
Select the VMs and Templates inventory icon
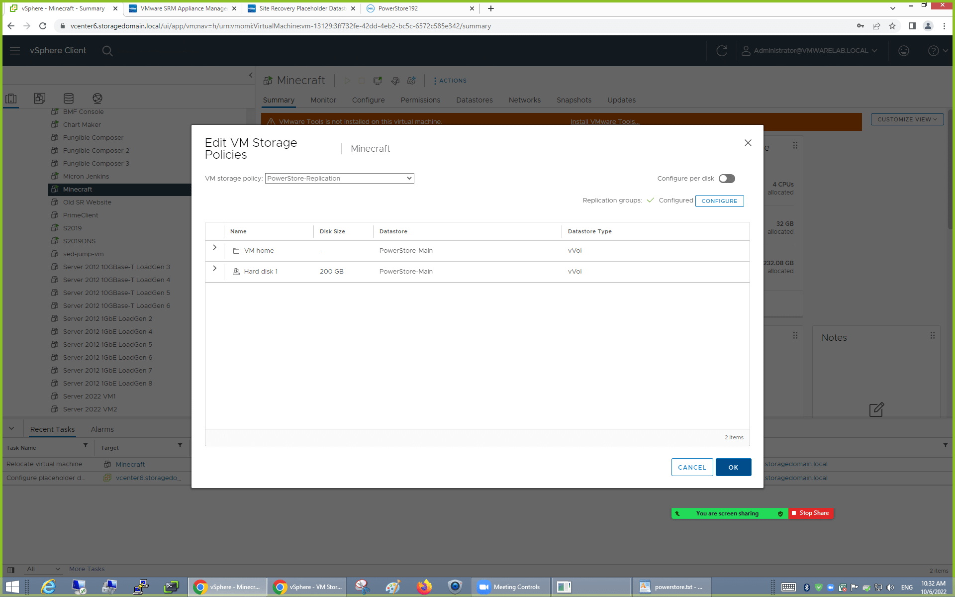[40, 99]
